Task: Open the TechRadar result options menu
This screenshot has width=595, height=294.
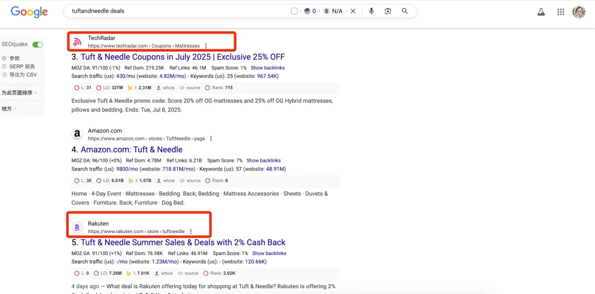Action: pyautogui.click(x=206, y=46)
